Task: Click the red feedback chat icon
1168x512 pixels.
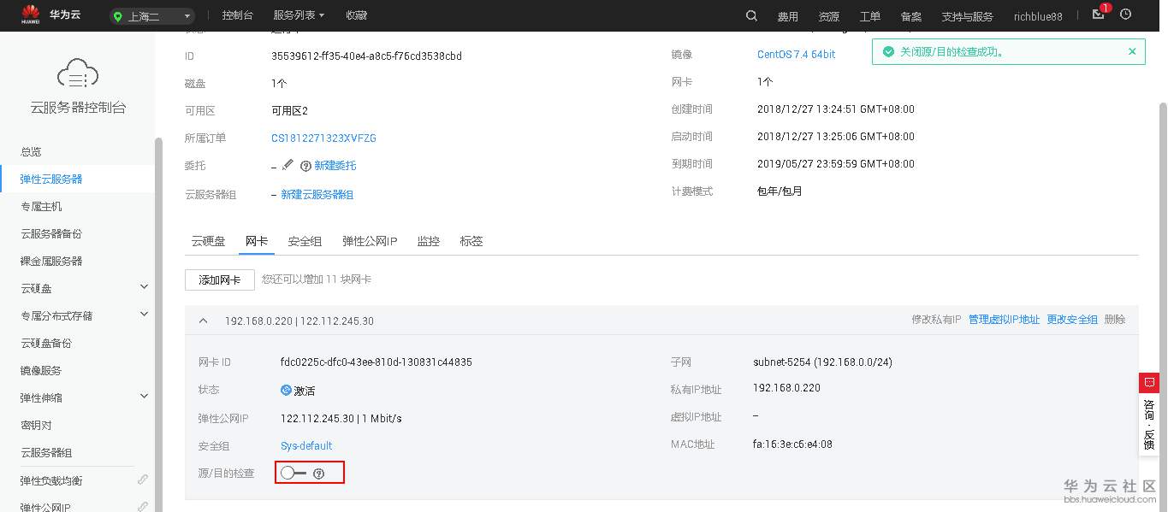Action: click(x=1149, y=382)
